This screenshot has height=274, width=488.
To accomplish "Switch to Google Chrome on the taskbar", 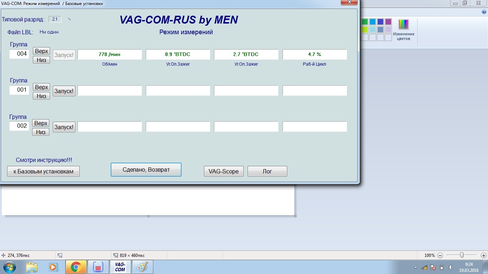I will (76, 267).
